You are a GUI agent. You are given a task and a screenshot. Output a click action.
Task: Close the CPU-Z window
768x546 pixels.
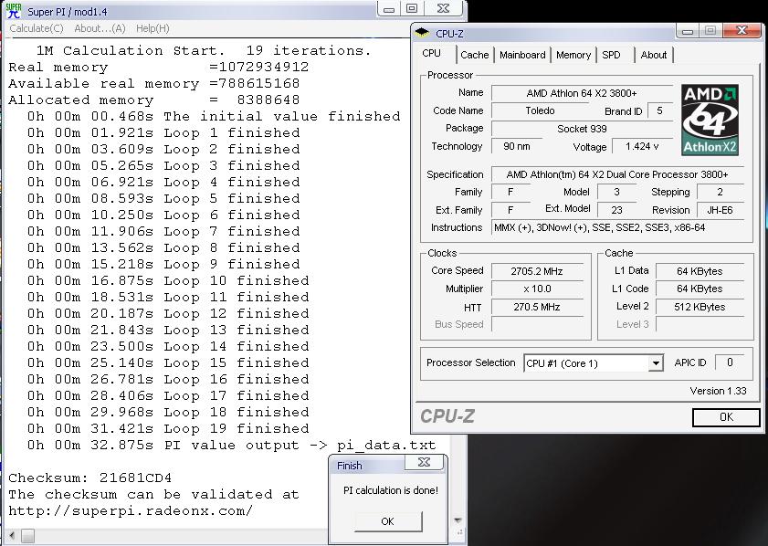(742, 30)
